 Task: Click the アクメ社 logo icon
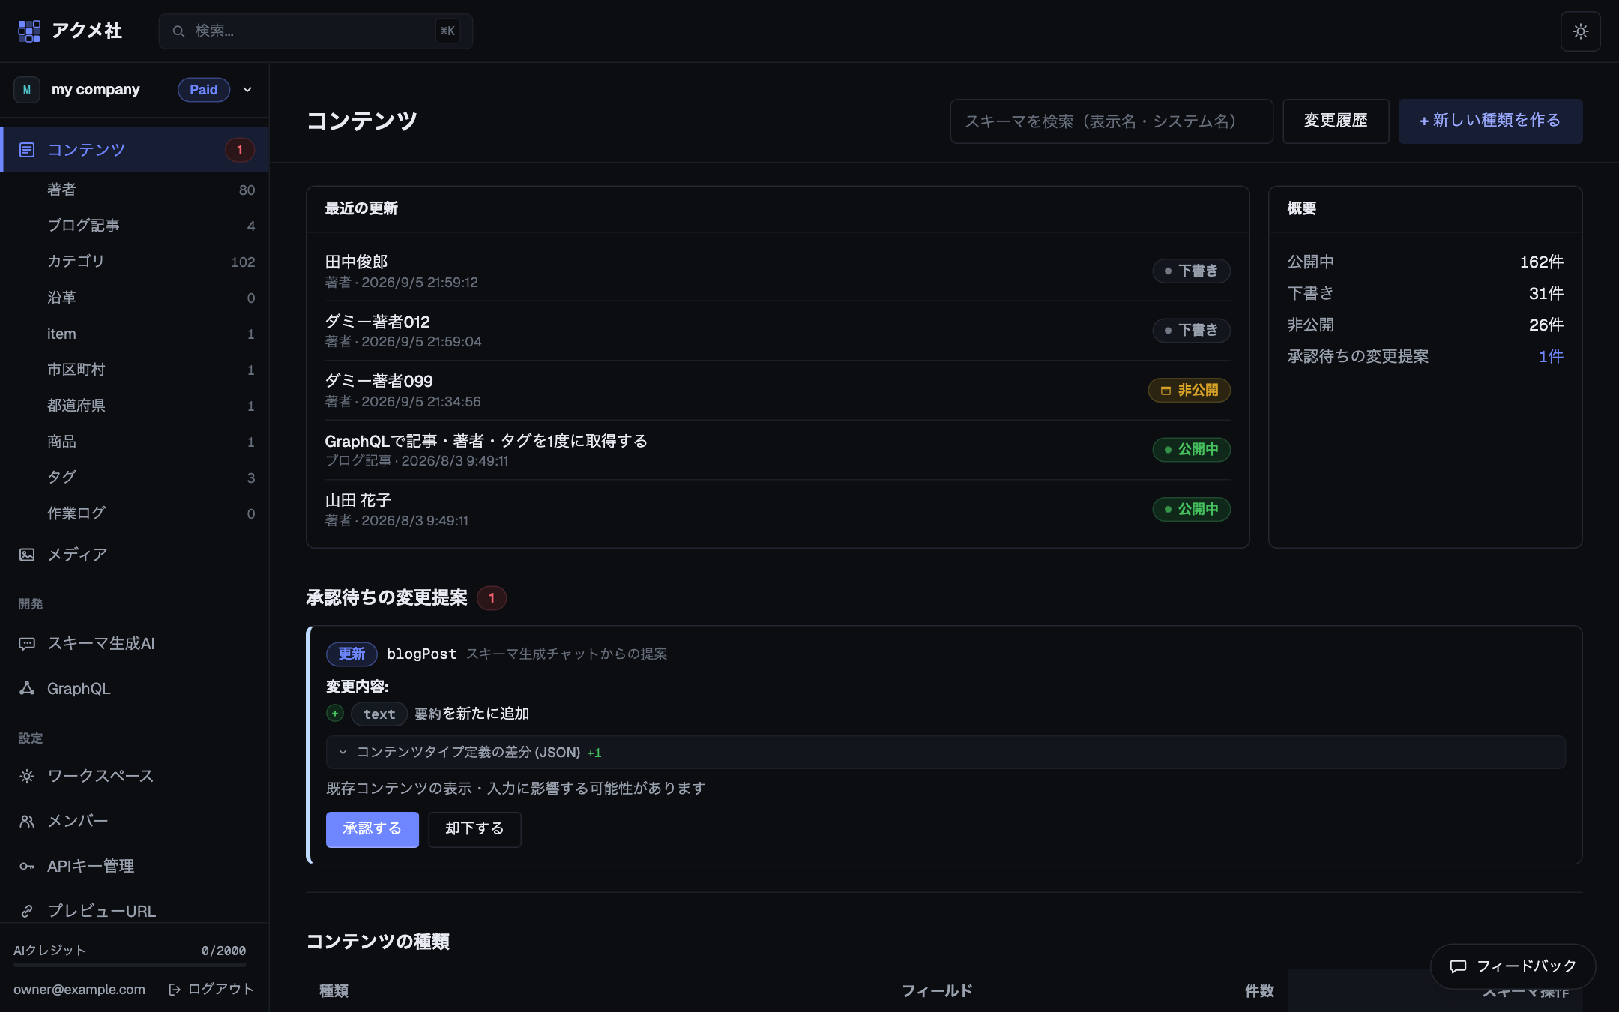coord(28,31)
